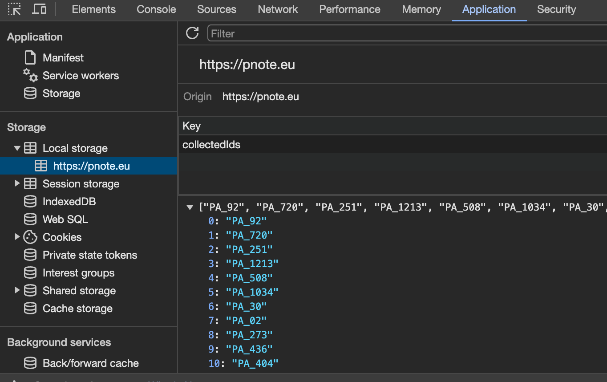The width and height of the screenshot is (607, 382).
Task: Collapse the collectedIds array value
Action: pos(190,206)
